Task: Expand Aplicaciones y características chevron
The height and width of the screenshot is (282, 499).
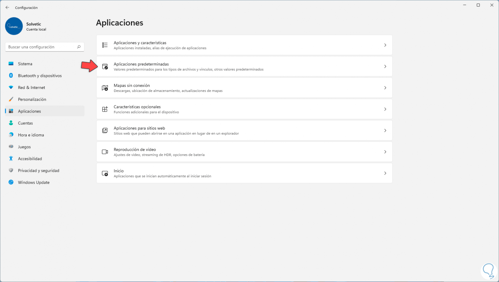Action: click(385, 45)
